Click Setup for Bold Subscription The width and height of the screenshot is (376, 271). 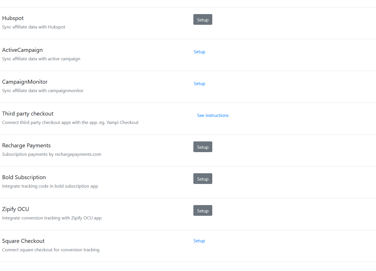(203, 179)
